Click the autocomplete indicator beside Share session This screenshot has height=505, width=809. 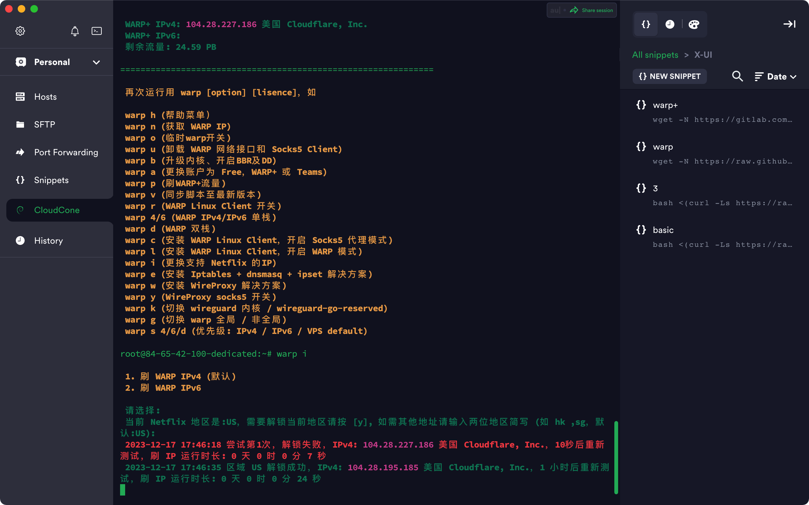[555, 10]
